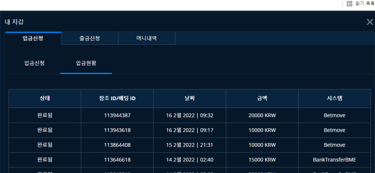Click date 15 2월 2022 | 21:31
This screenshot has height=173, width=375.
click(x=190, y=145)
